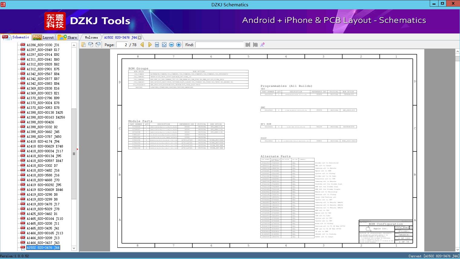Open A1418_820-00629 X748 schematic
The image size is (460, 259).
45,146
